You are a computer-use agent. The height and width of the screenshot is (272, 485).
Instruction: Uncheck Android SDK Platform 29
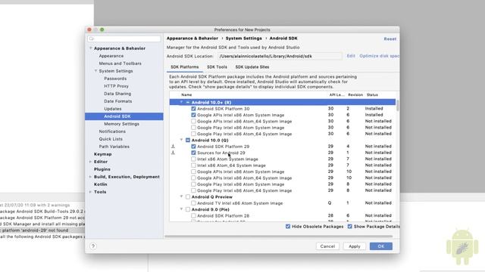193,147
